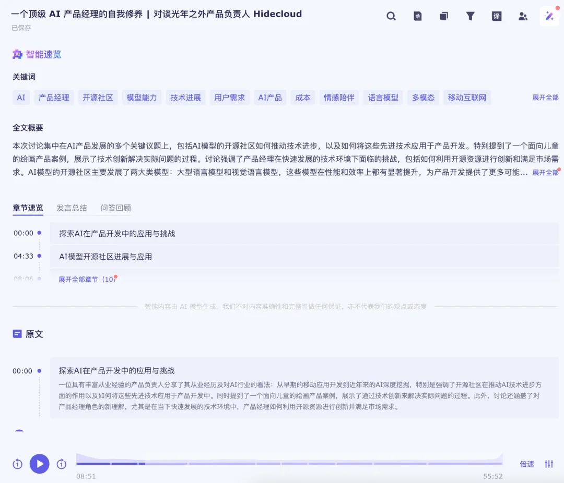The height and width of the screenshot is (483, 564).
Task: Click the 已保存 saved status label
Action: tap(21, 28)
